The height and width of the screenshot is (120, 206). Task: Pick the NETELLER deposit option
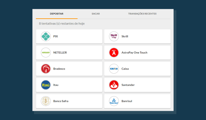[69, 53]
